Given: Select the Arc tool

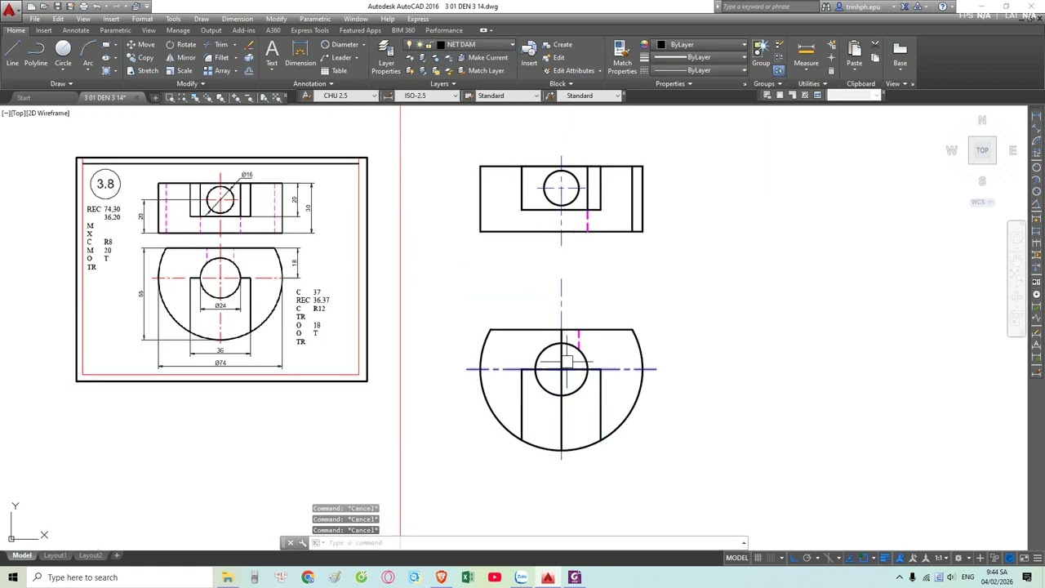Looking at the screenshot, I should click(x=87, y=54).
